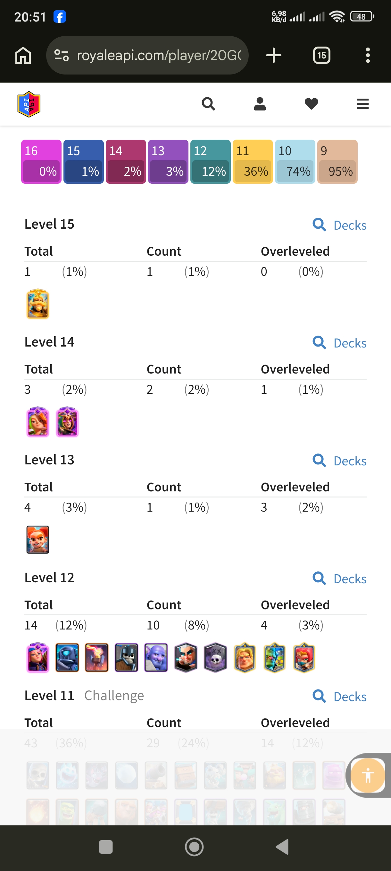Tap the orange accessibility floating button
This screenshot has width=391, height=871.
coord(368,775)
